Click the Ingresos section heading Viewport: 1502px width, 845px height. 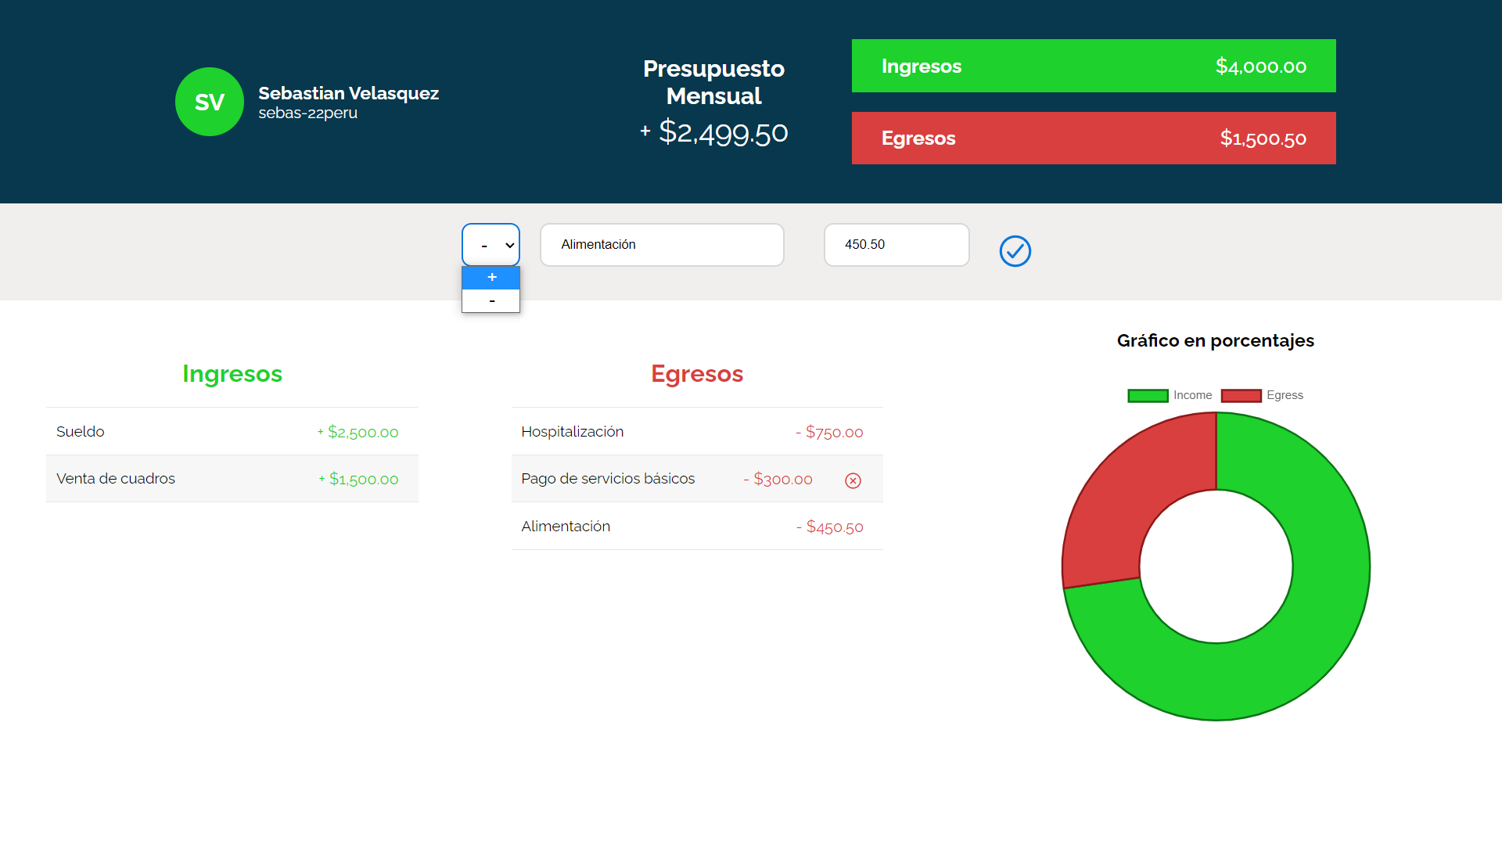(232, 374)
